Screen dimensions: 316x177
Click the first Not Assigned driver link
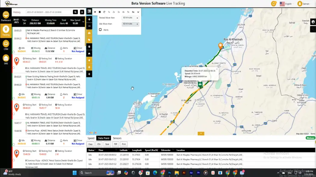pyautogui.click(x=78, y=51)
